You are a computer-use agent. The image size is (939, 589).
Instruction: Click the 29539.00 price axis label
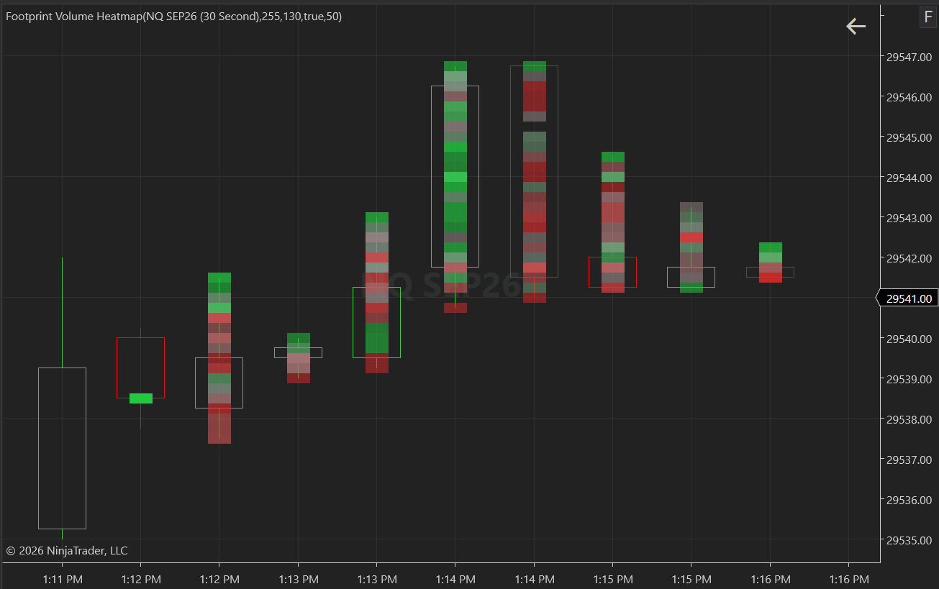click(x=909, y=379)
